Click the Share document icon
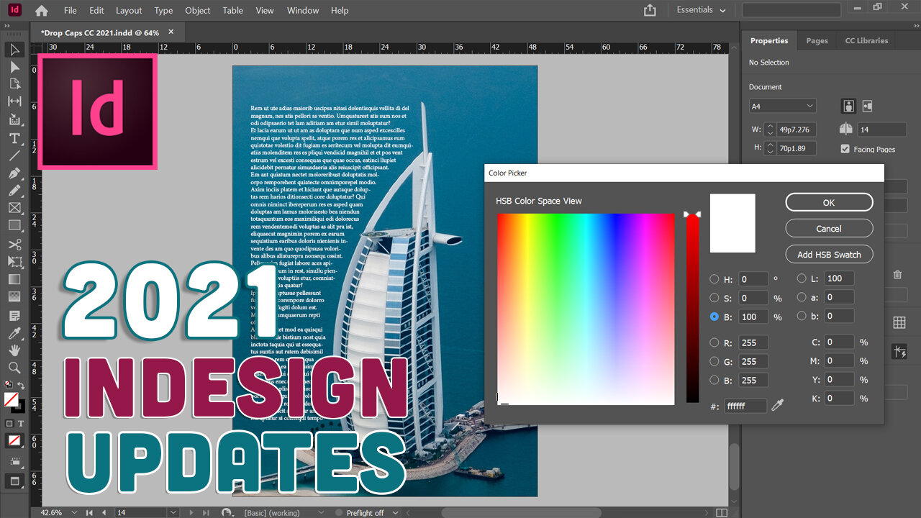921x518 pixels. 650,10
